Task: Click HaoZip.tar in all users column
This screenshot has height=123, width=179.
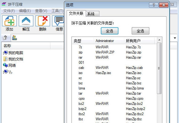Action: pyautogui.click(x=134, y=93)
